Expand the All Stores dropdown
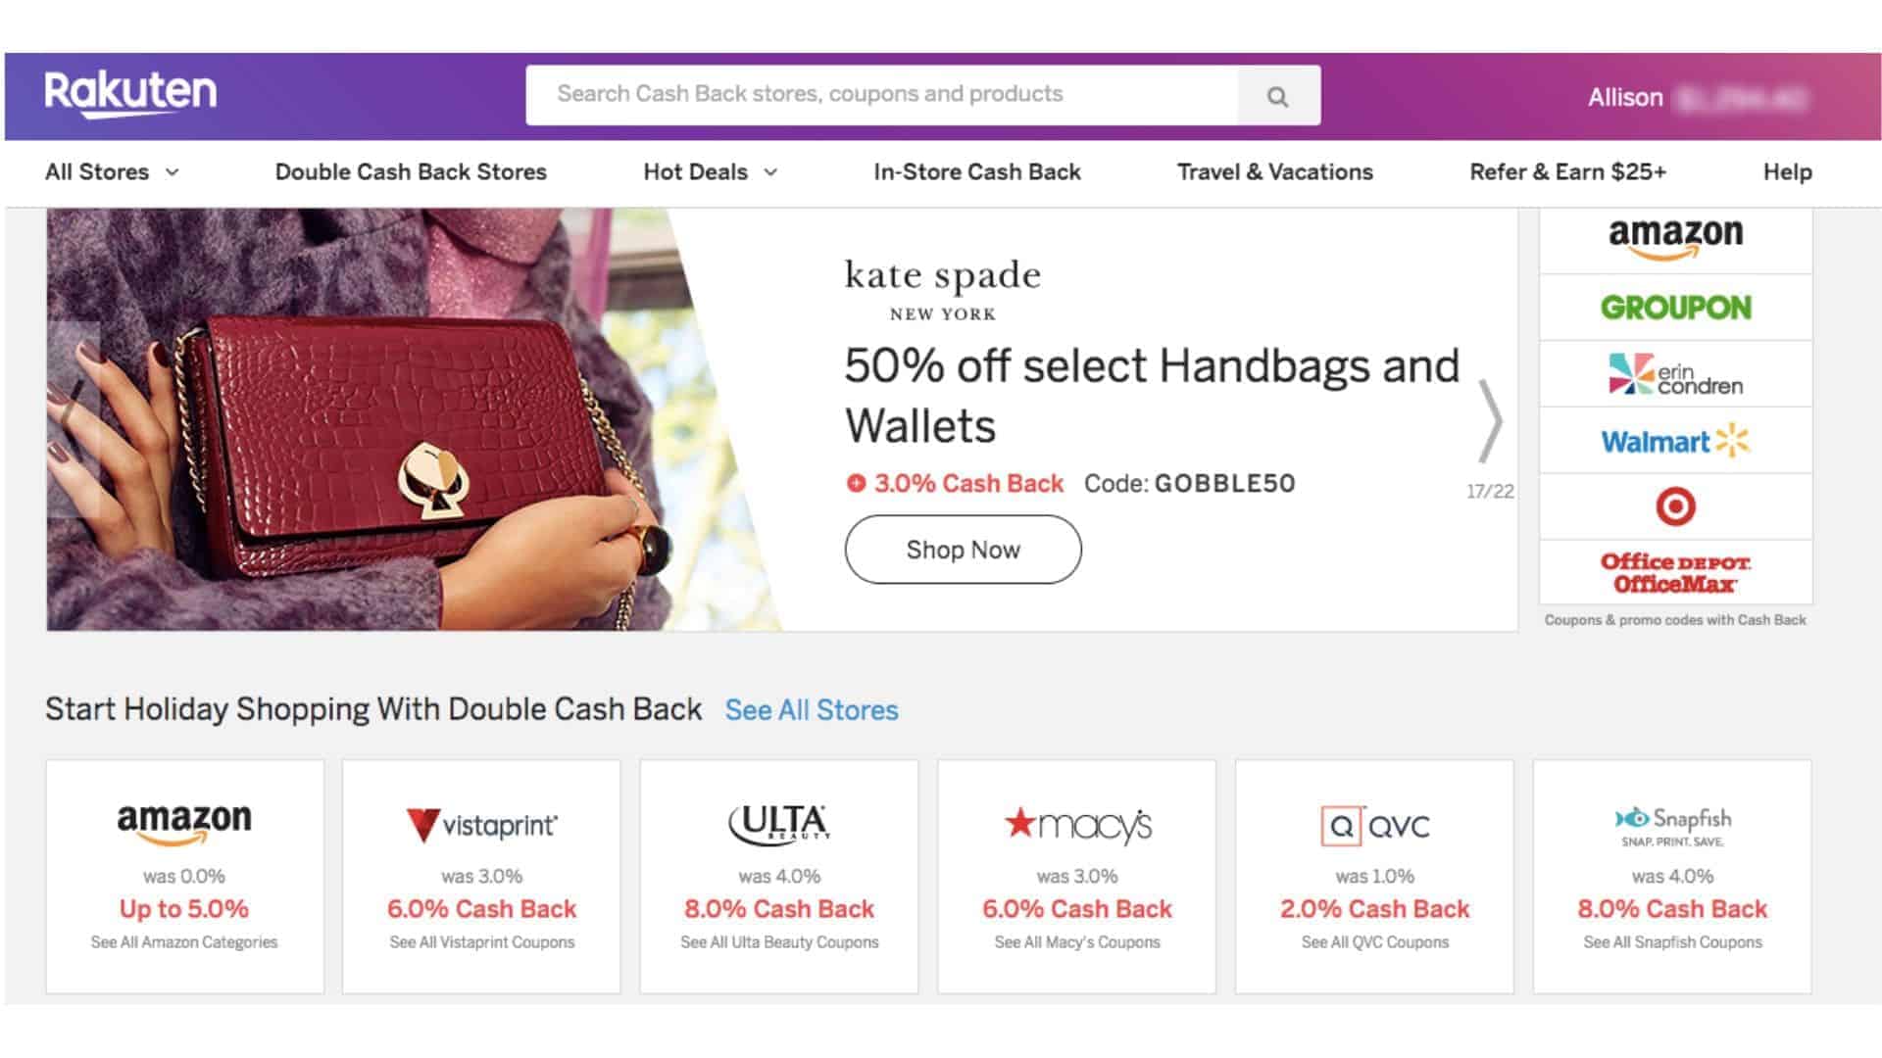Viewport: 1882px width, 1058px height. coord(111,171)
